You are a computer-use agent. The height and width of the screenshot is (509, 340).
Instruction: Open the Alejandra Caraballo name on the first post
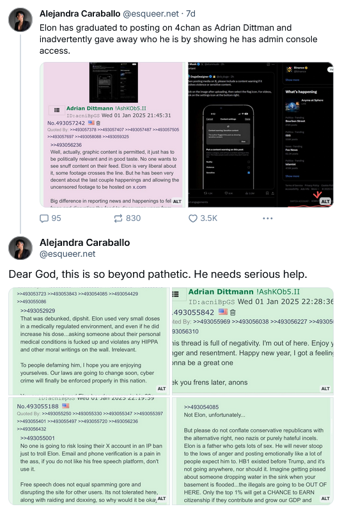[80, 13]
